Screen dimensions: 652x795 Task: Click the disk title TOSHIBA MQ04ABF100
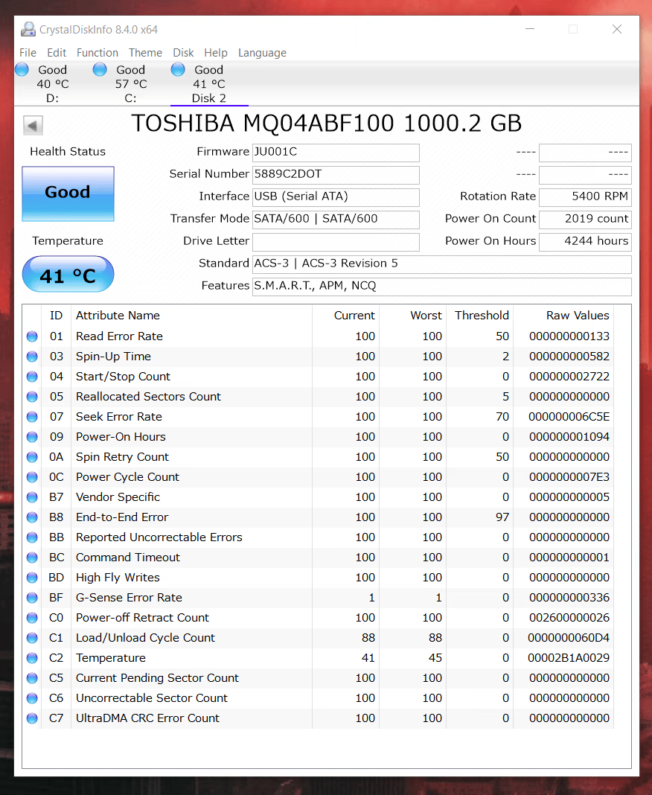tap(327, 124)
